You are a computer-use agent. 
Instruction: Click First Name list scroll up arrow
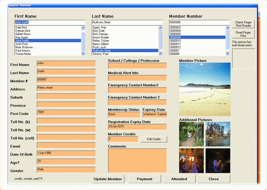[83, 28]
